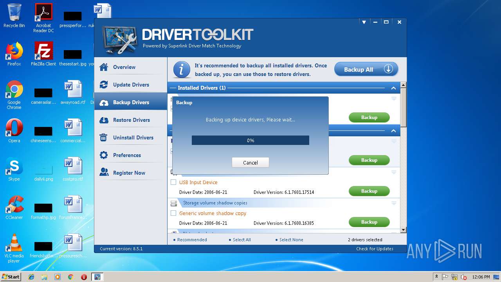Go to Restore Drivers section

point(131,120)
